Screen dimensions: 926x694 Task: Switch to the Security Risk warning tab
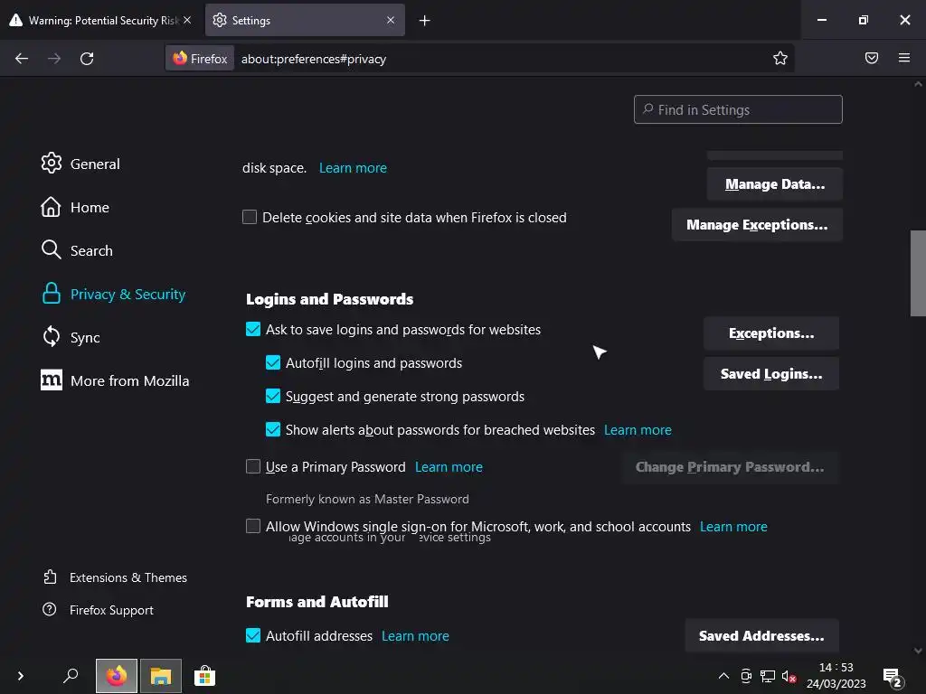(x=99, y=20)
